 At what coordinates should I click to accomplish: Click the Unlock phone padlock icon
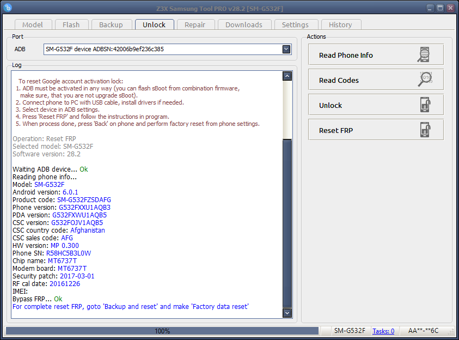click(425, 105)
